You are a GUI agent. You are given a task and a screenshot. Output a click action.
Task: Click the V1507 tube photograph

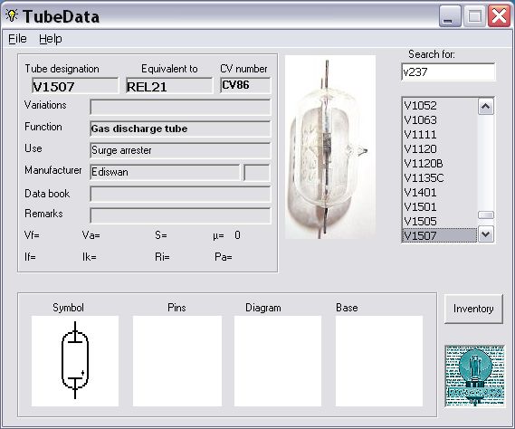tap(330, 147)
